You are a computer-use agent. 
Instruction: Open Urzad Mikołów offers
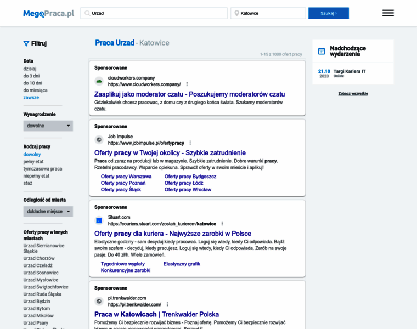38,316
